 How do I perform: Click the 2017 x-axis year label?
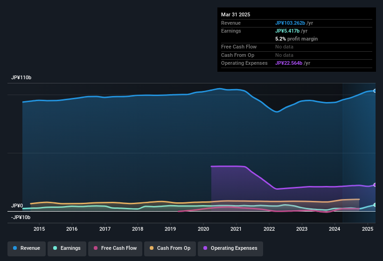105,229
